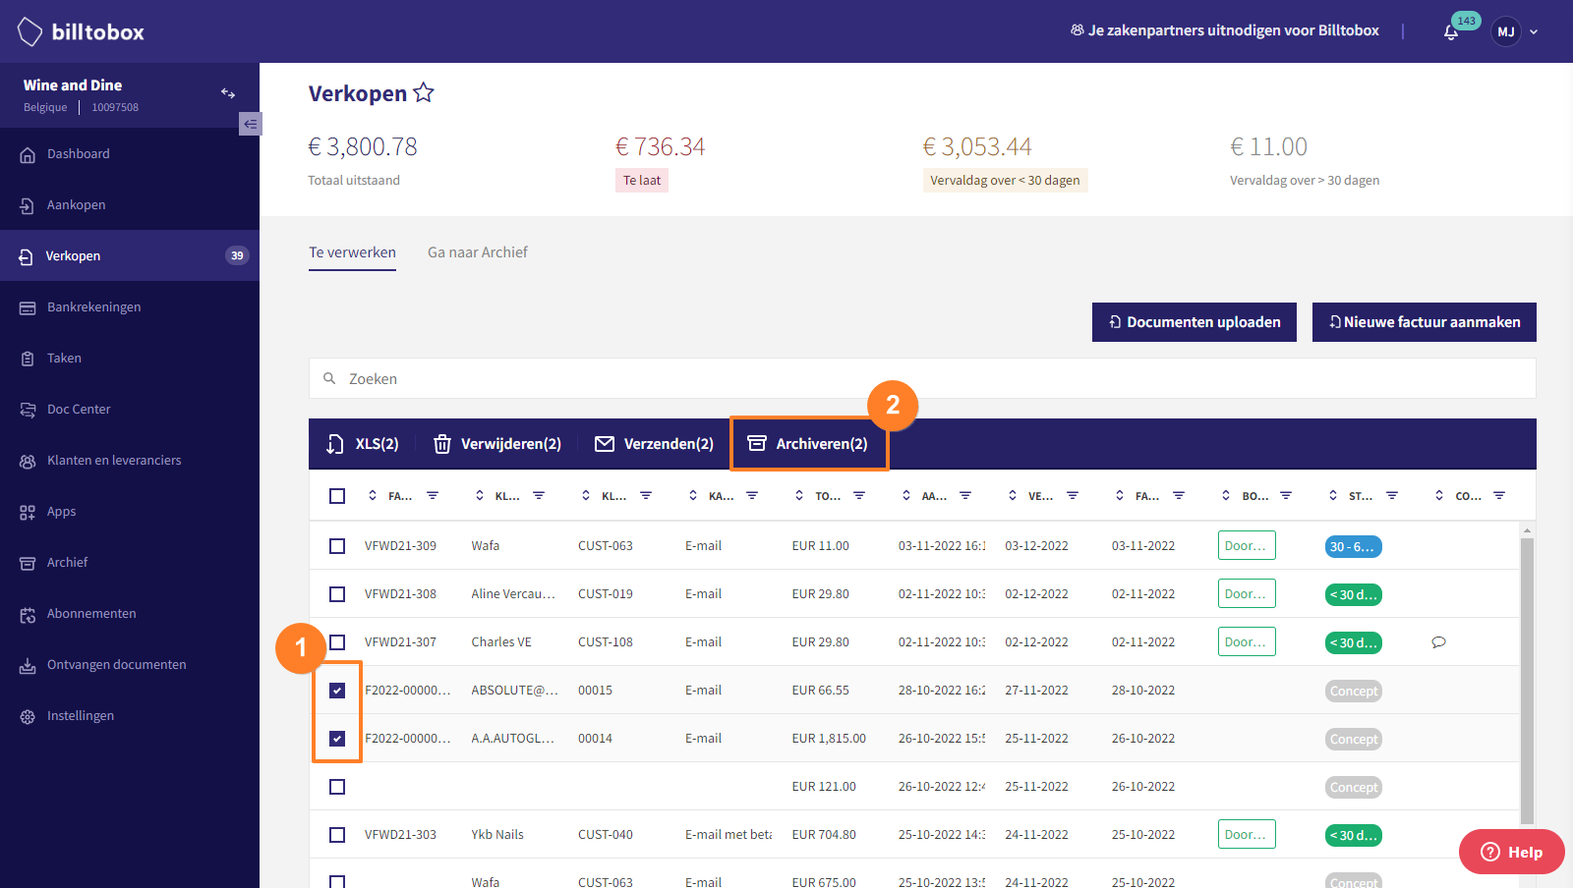Open the MJ user account dropdown chevron
Image resolution: width=1573 pixels, height=888 pixels.
point(1534,32)
